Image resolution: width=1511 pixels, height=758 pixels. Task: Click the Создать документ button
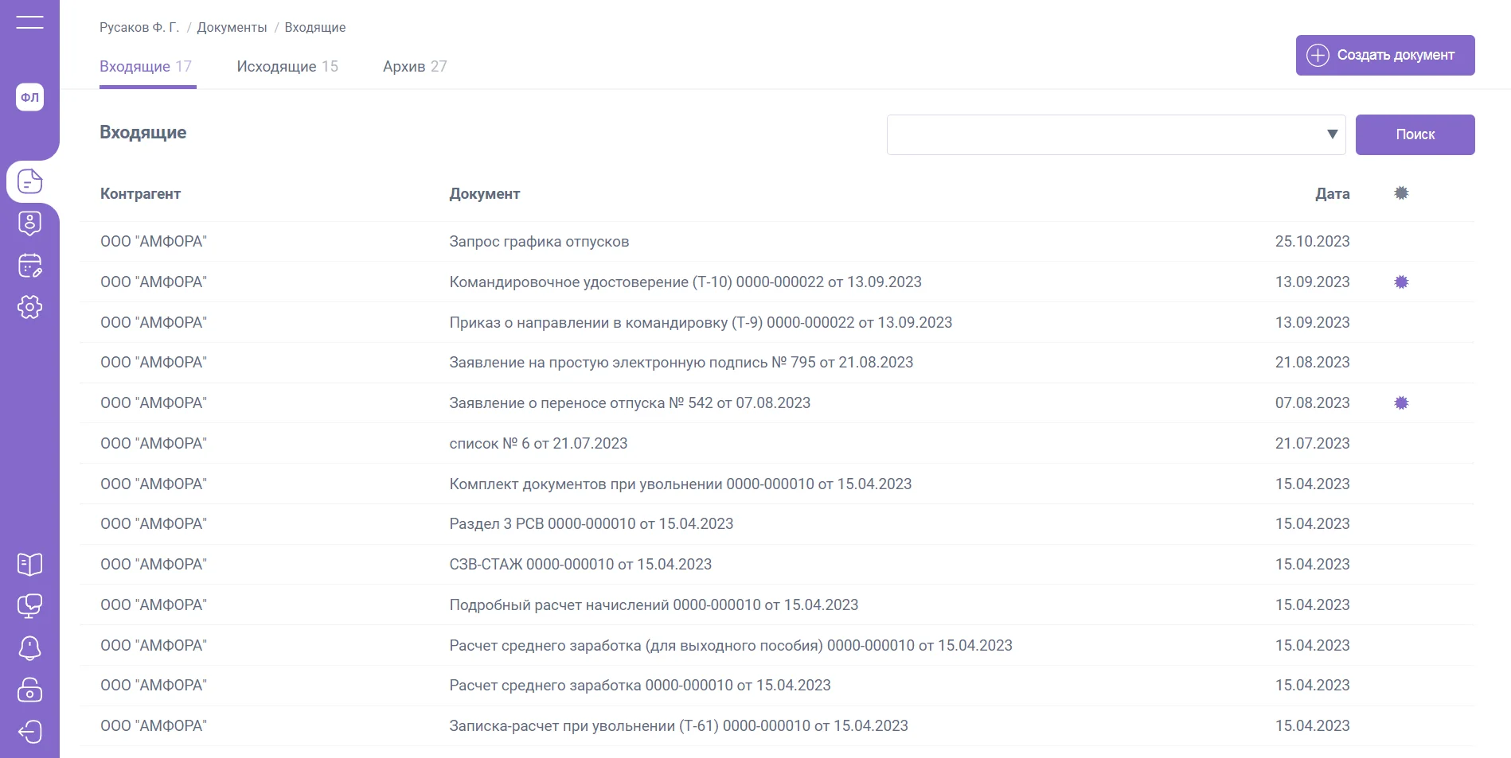pyautogui.click(x=1384, y=55)
